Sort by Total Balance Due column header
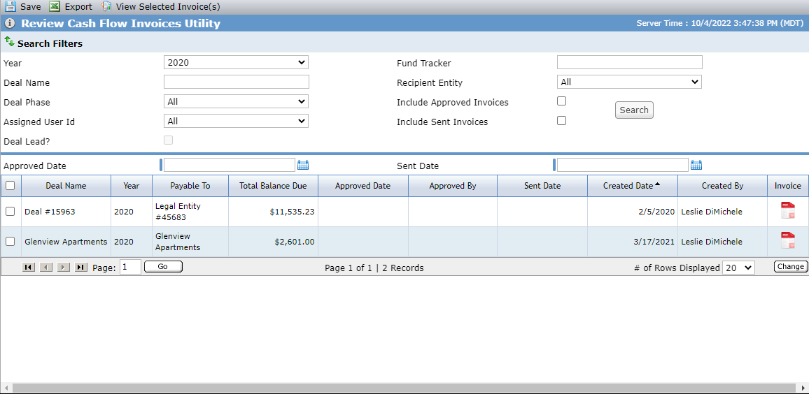 274,186
